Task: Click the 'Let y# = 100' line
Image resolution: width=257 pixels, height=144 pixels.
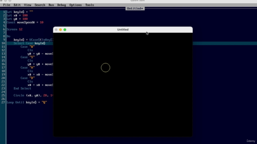Action: 17,19
